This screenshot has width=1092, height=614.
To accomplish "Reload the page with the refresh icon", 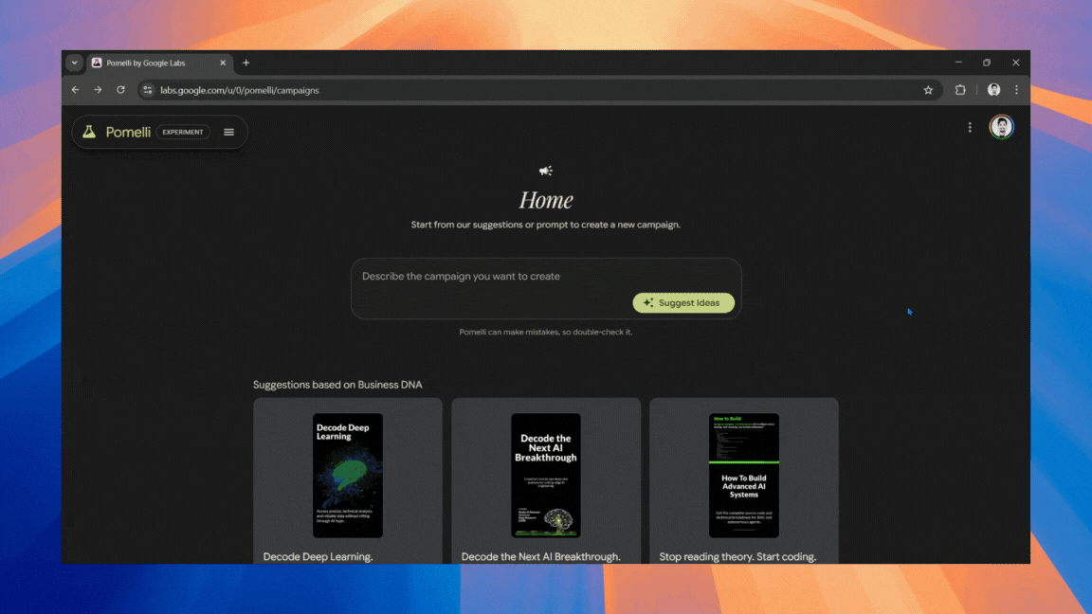I will [x=120, y=89].
